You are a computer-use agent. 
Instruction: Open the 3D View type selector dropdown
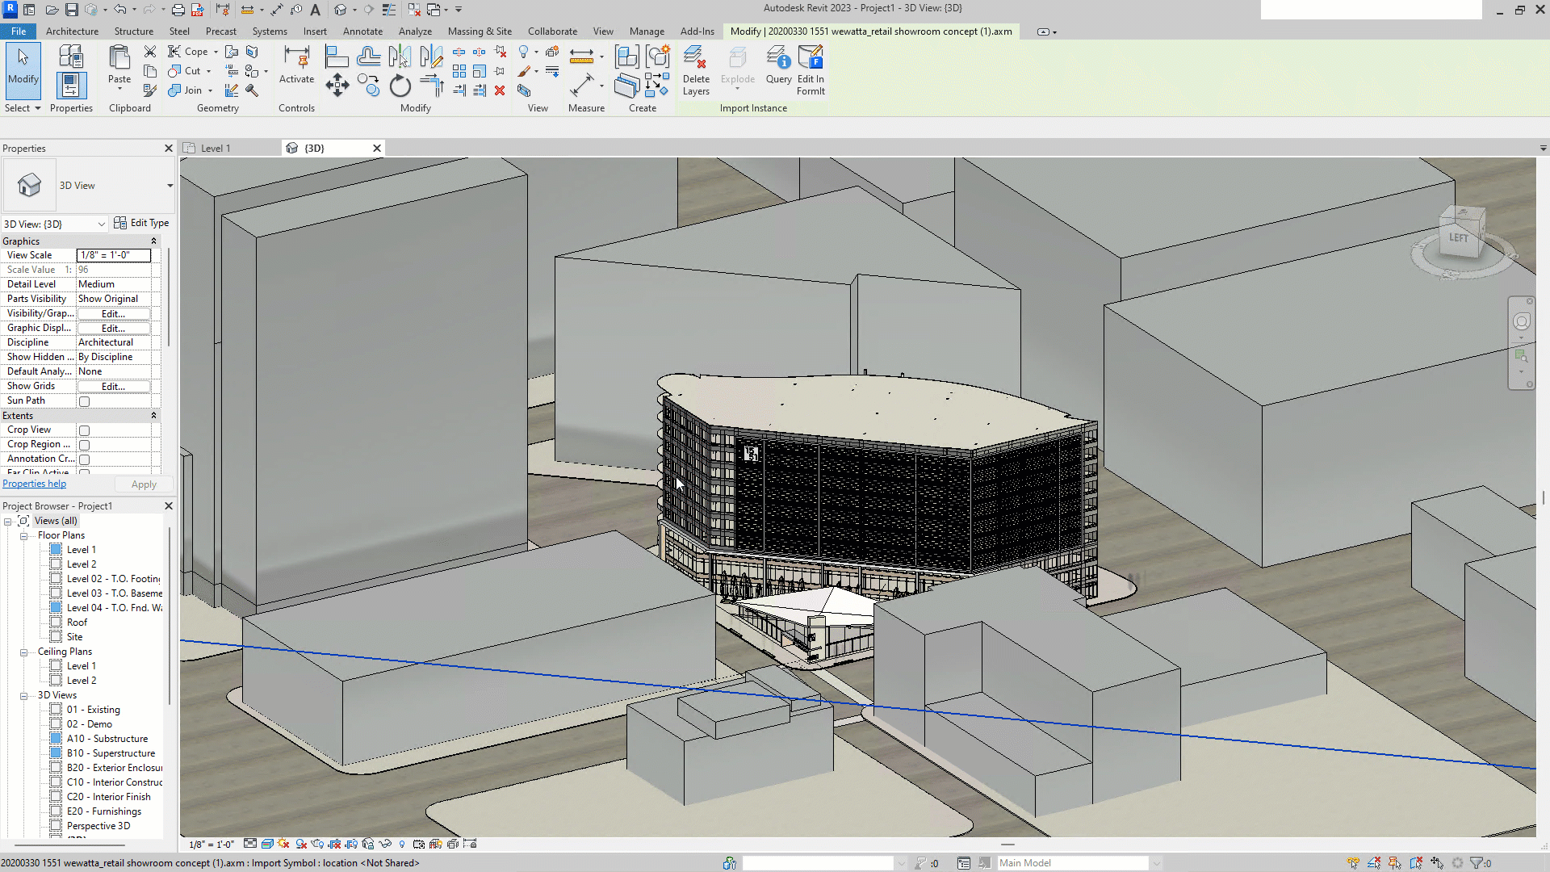pos(170,186)
